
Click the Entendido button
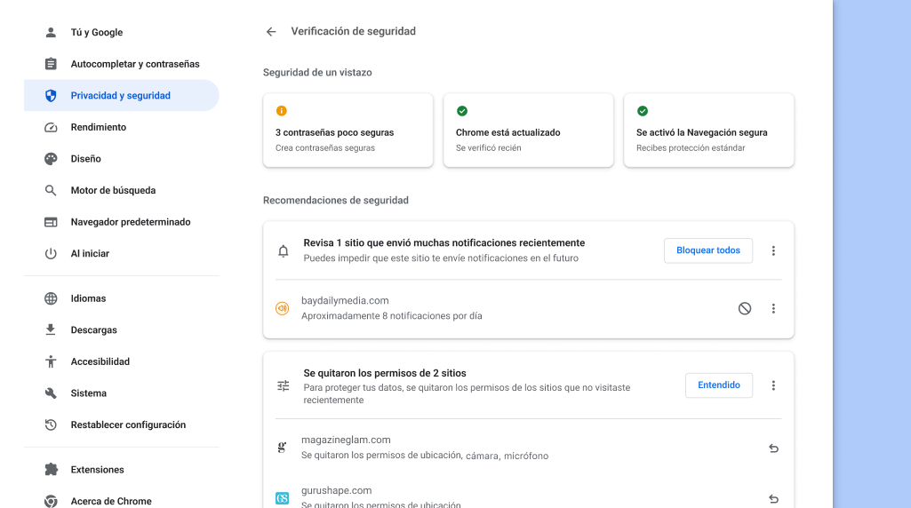point(719,385)
